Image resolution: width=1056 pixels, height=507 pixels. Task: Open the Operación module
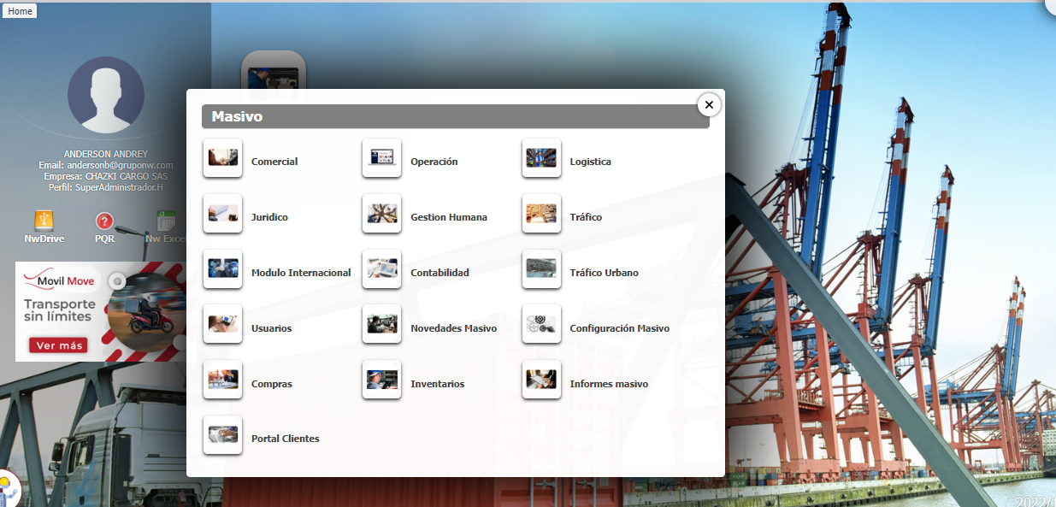click(381, 158)
